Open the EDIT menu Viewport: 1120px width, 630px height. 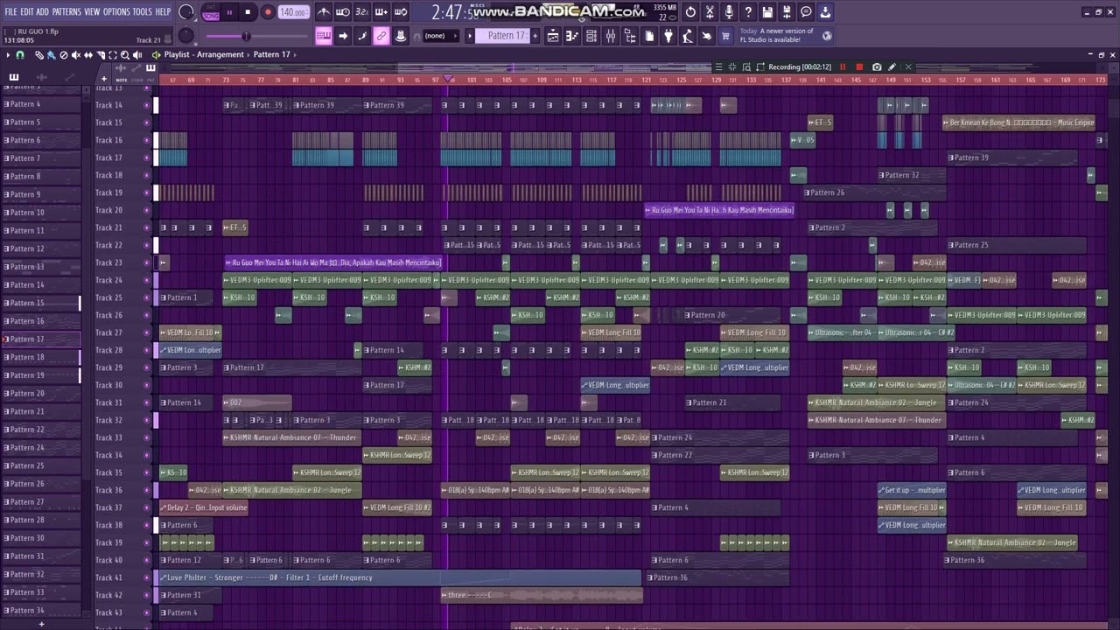pyautogui.click(x=27, y=11)
